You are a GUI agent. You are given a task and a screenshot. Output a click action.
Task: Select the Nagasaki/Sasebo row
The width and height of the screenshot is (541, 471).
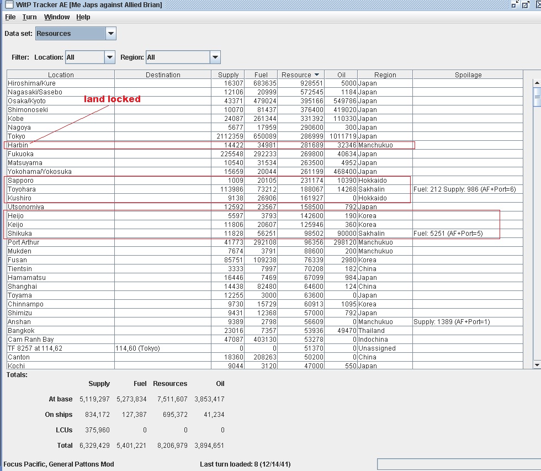click(264, 92)
